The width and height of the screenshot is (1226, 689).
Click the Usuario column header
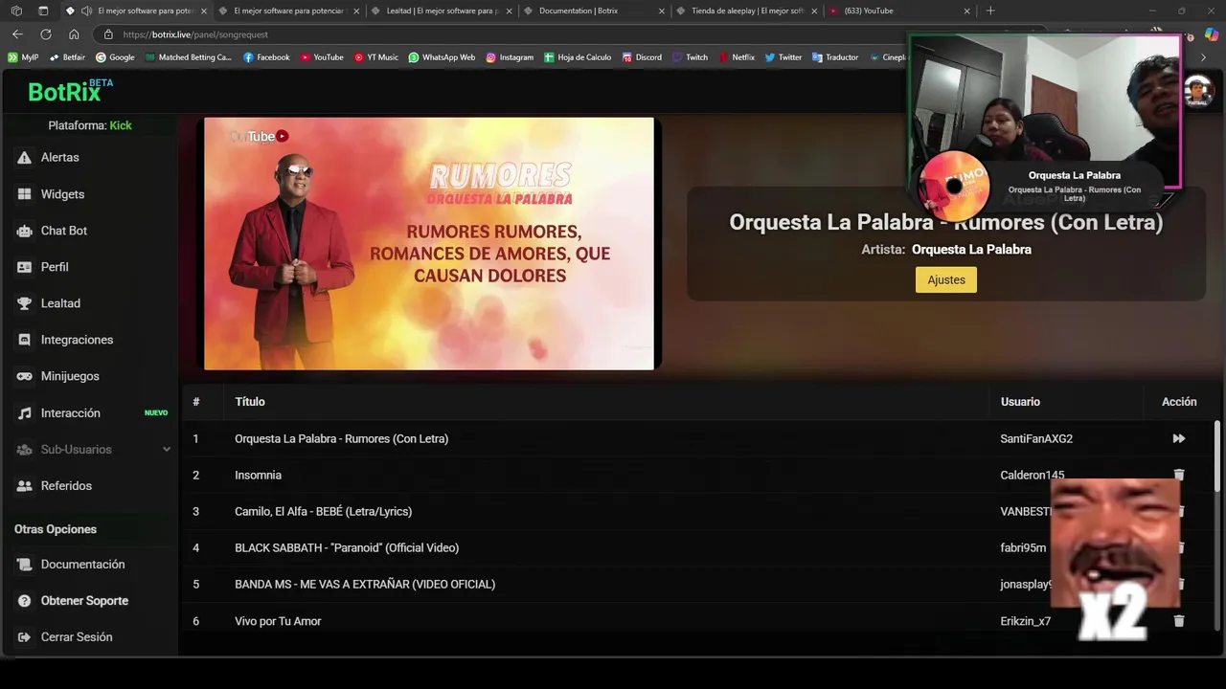(x=1020, y=402)
